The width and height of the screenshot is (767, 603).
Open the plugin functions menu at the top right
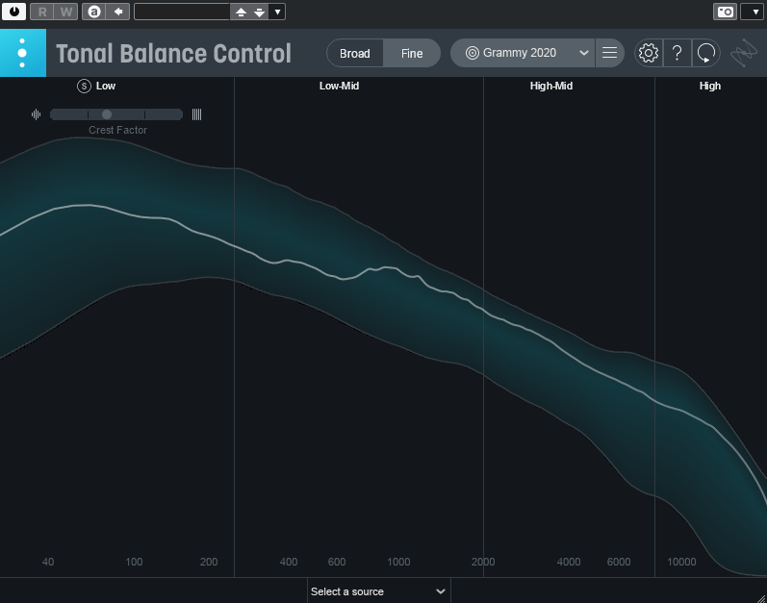754,12
